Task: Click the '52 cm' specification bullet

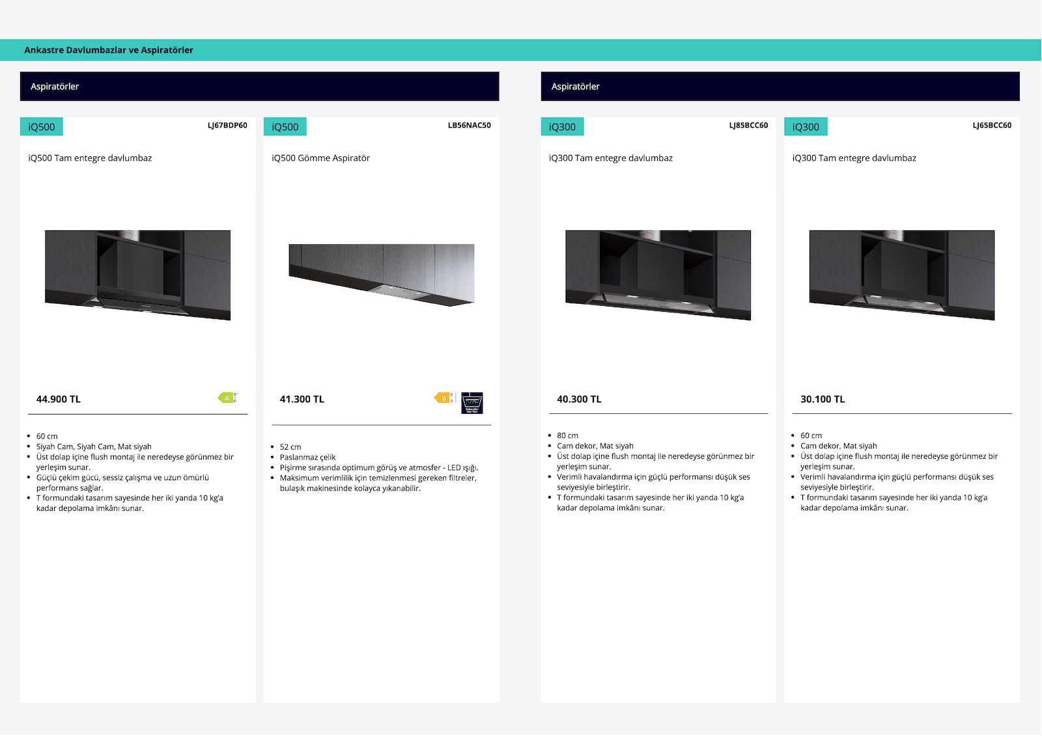Action: tap(290, 447)
